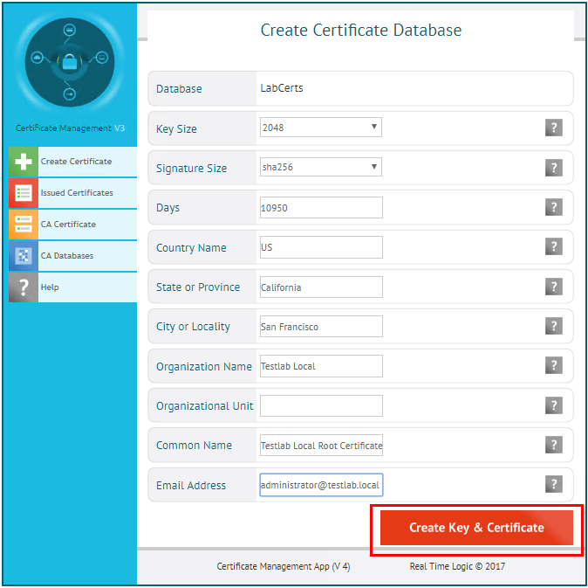Expand the Key Size dropdown showing 2048
Image resolution: width=588 pixels, height=588 pixels.
321,128
